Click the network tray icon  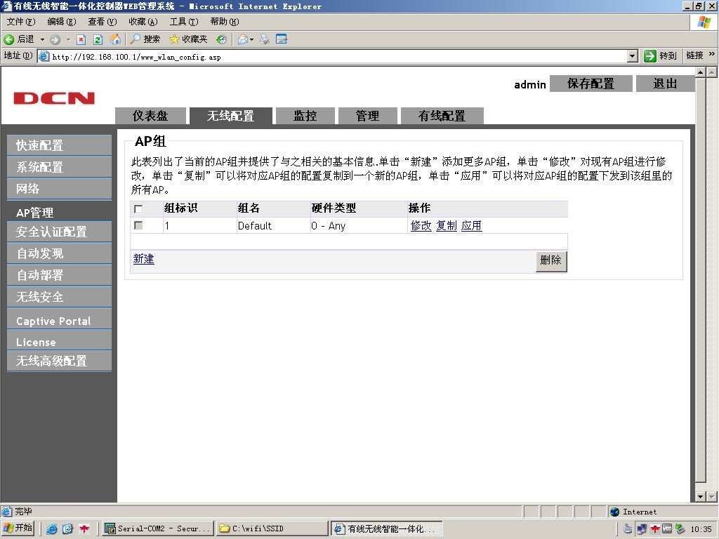(642, 529)
